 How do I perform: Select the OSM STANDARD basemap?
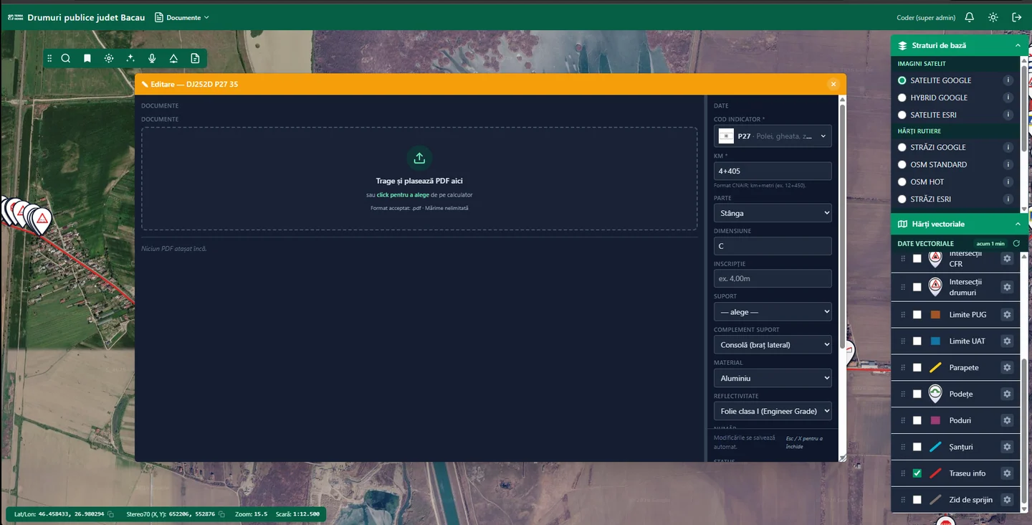click(x=902, y=164)
